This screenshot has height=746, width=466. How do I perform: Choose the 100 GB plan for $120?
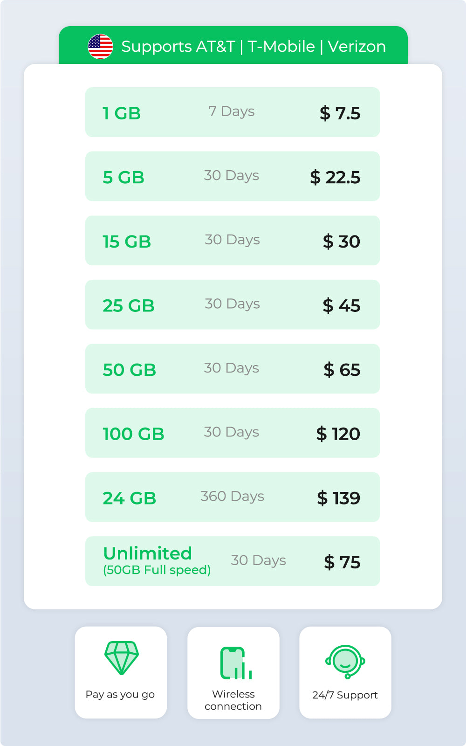pos(233,433)
